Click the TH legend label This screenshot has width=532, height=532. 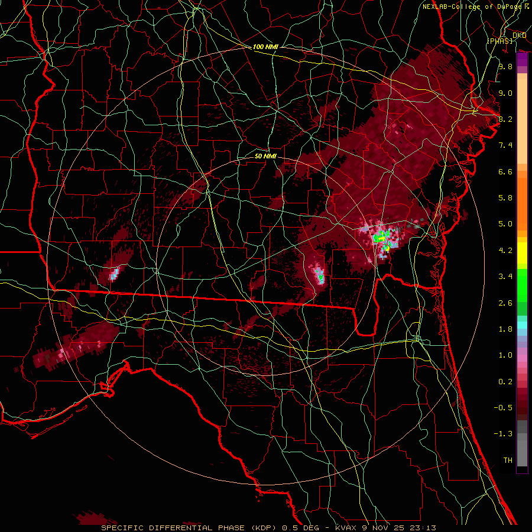(508, 460)
